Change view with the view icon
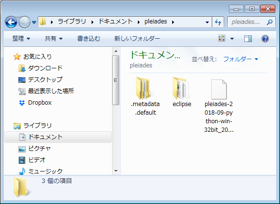Viewport: 280px width, 204px height. [222, 38]
